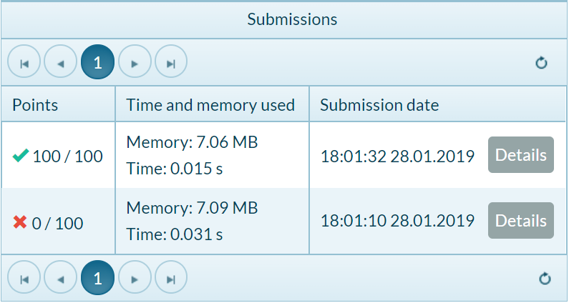Go to previous page in top pager

(x=61, y=61)
